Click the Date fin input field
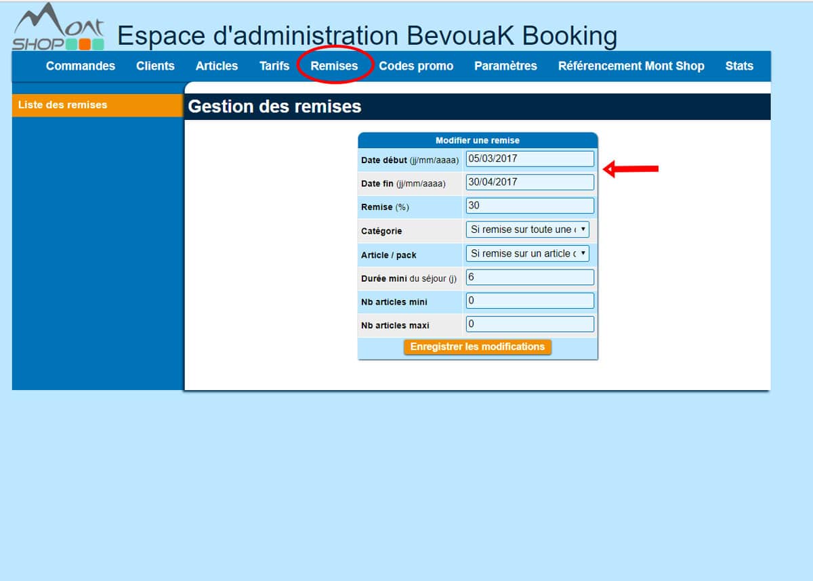Viewport: 813px width, 581px height. pyautogui.click(x=530, y=182)
